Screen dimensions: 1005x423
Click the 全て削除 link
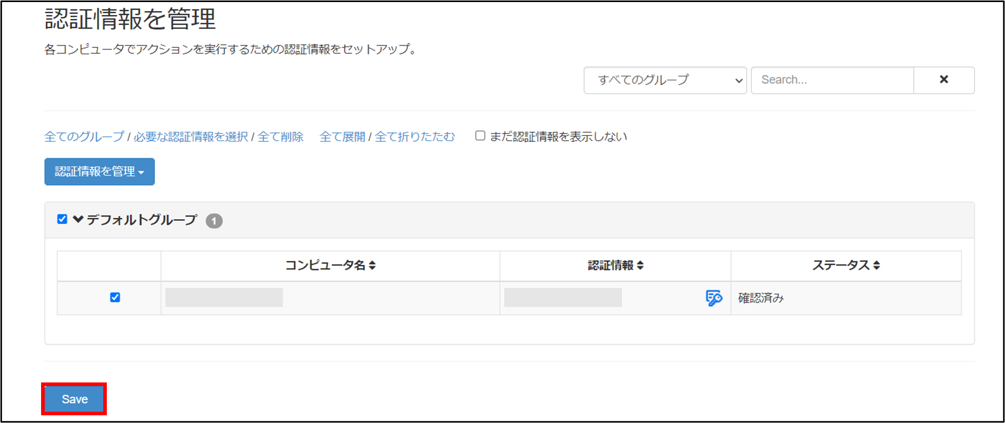(x=280, y=137)
